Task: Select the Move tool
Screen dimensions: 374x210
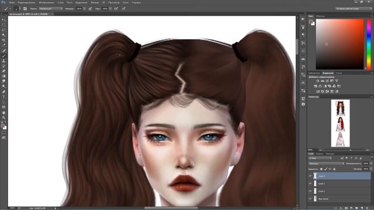Action: click(x=4, y=20)
